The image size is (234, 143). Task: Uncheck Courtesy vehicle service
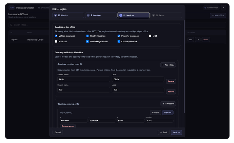(119, 42)
